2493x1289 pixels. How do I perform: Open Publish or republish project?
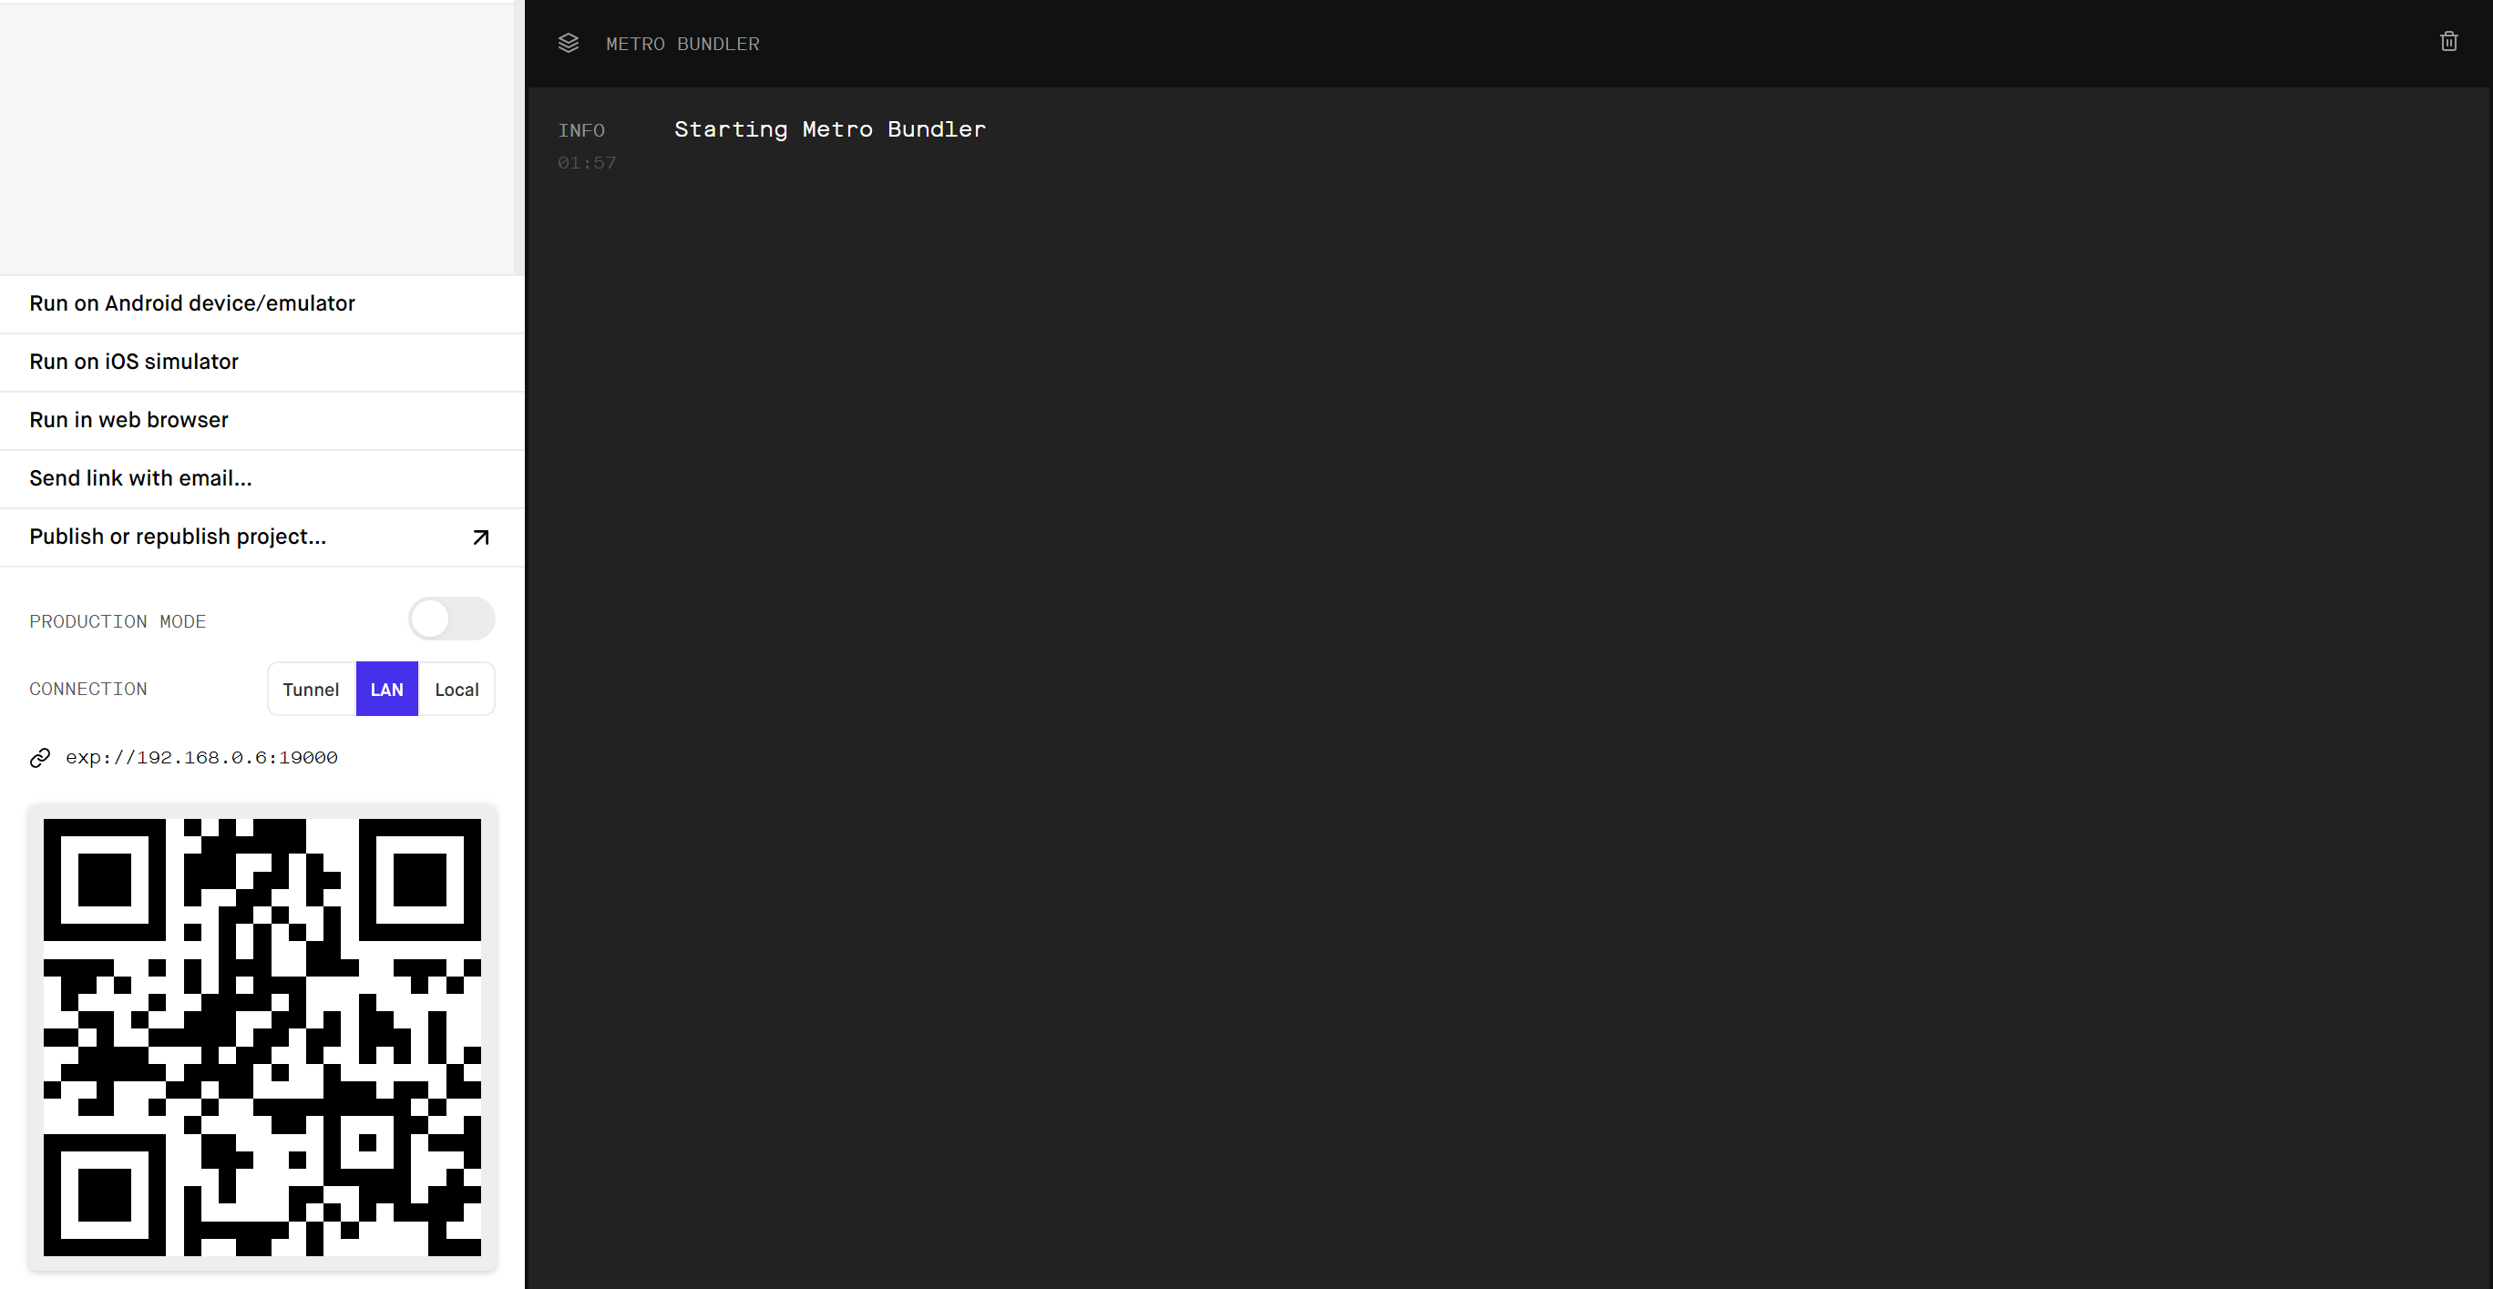pos(177,537)
